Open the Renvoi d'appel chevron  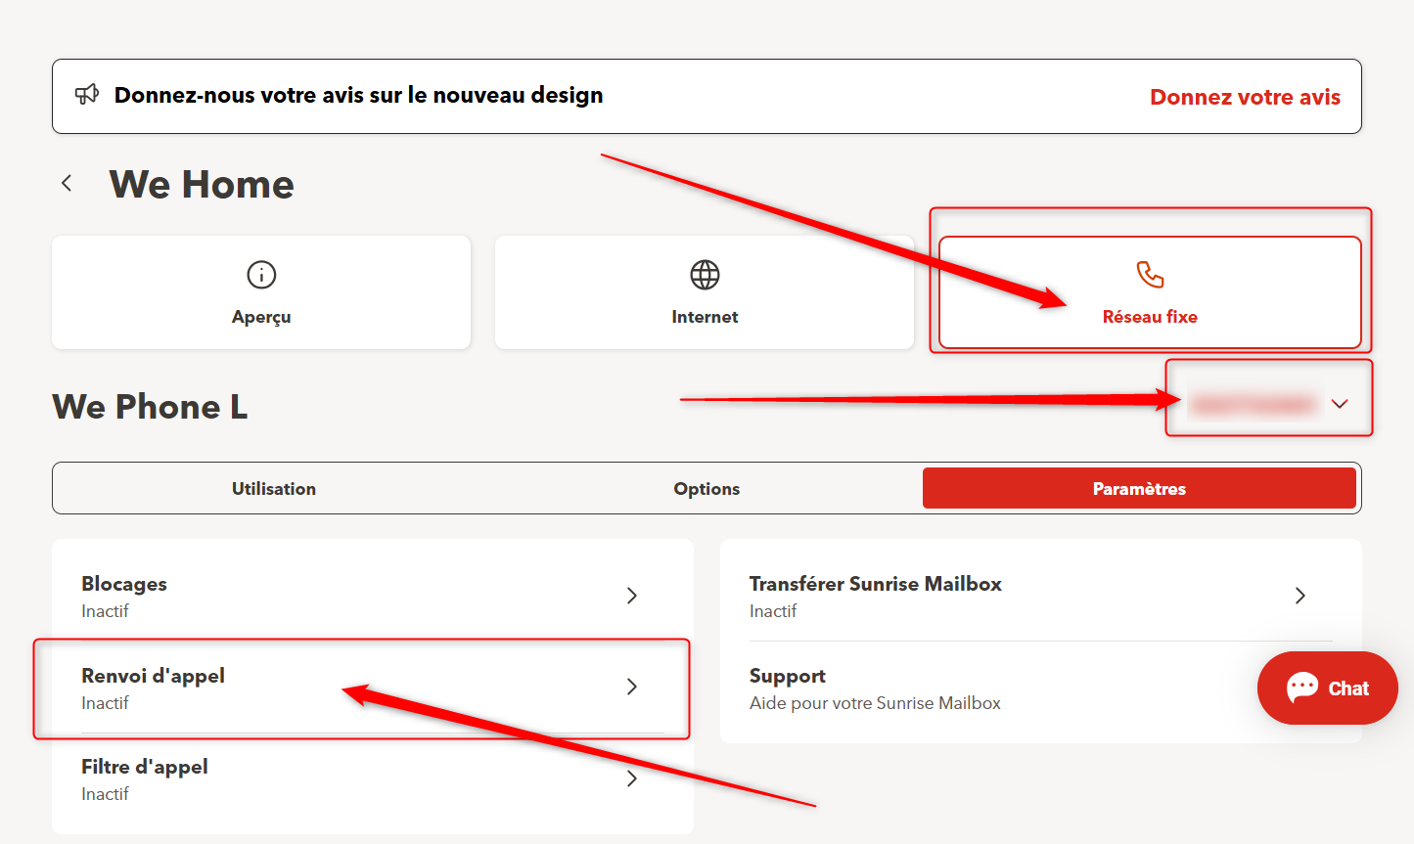click(632, 687)
